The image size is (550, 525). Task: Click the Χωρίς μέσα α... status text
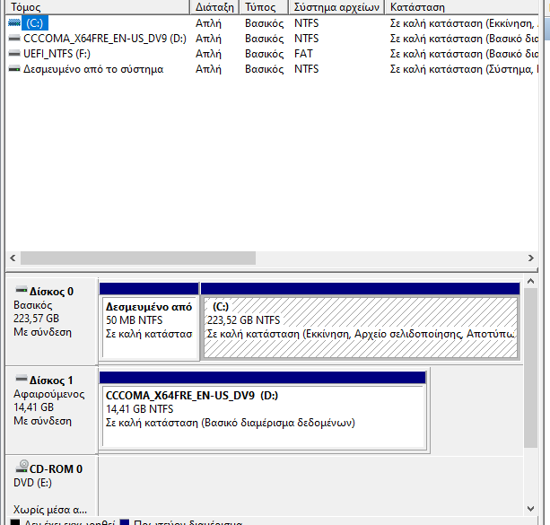coord(50,509)
